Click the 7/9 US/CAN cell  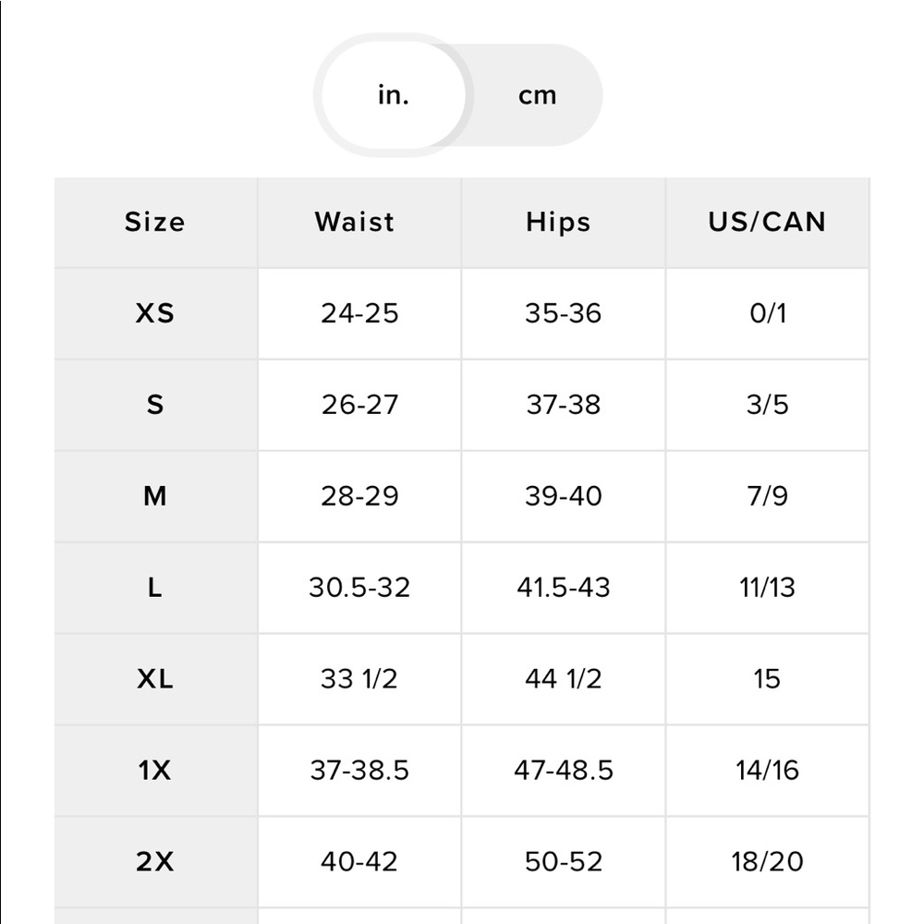pyautogui.click(x=768, y=496)
